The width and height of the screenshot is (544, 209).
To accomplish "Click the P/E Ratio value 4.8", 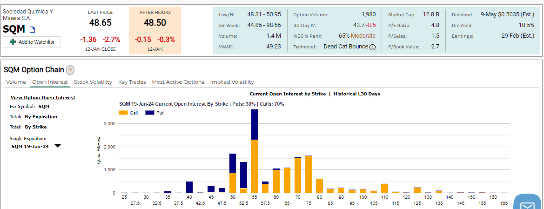I will [x=435, y=25].
